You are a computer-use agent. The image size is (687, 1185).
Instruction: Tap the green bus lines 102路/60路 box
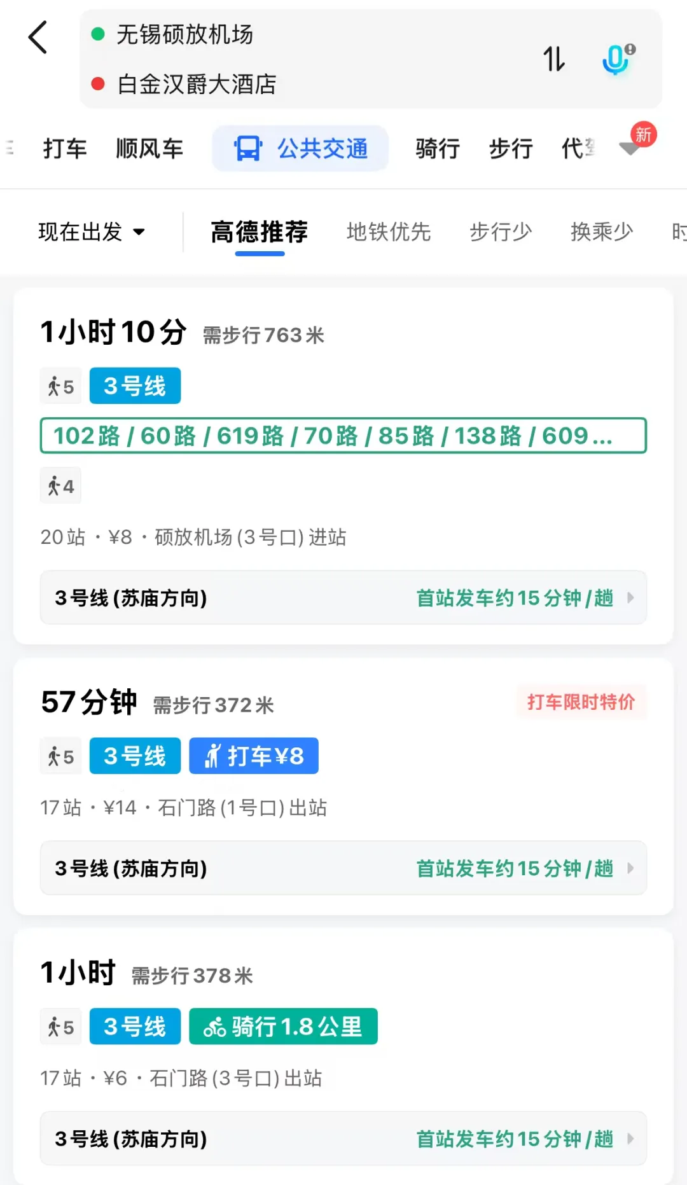click(343, 436)
